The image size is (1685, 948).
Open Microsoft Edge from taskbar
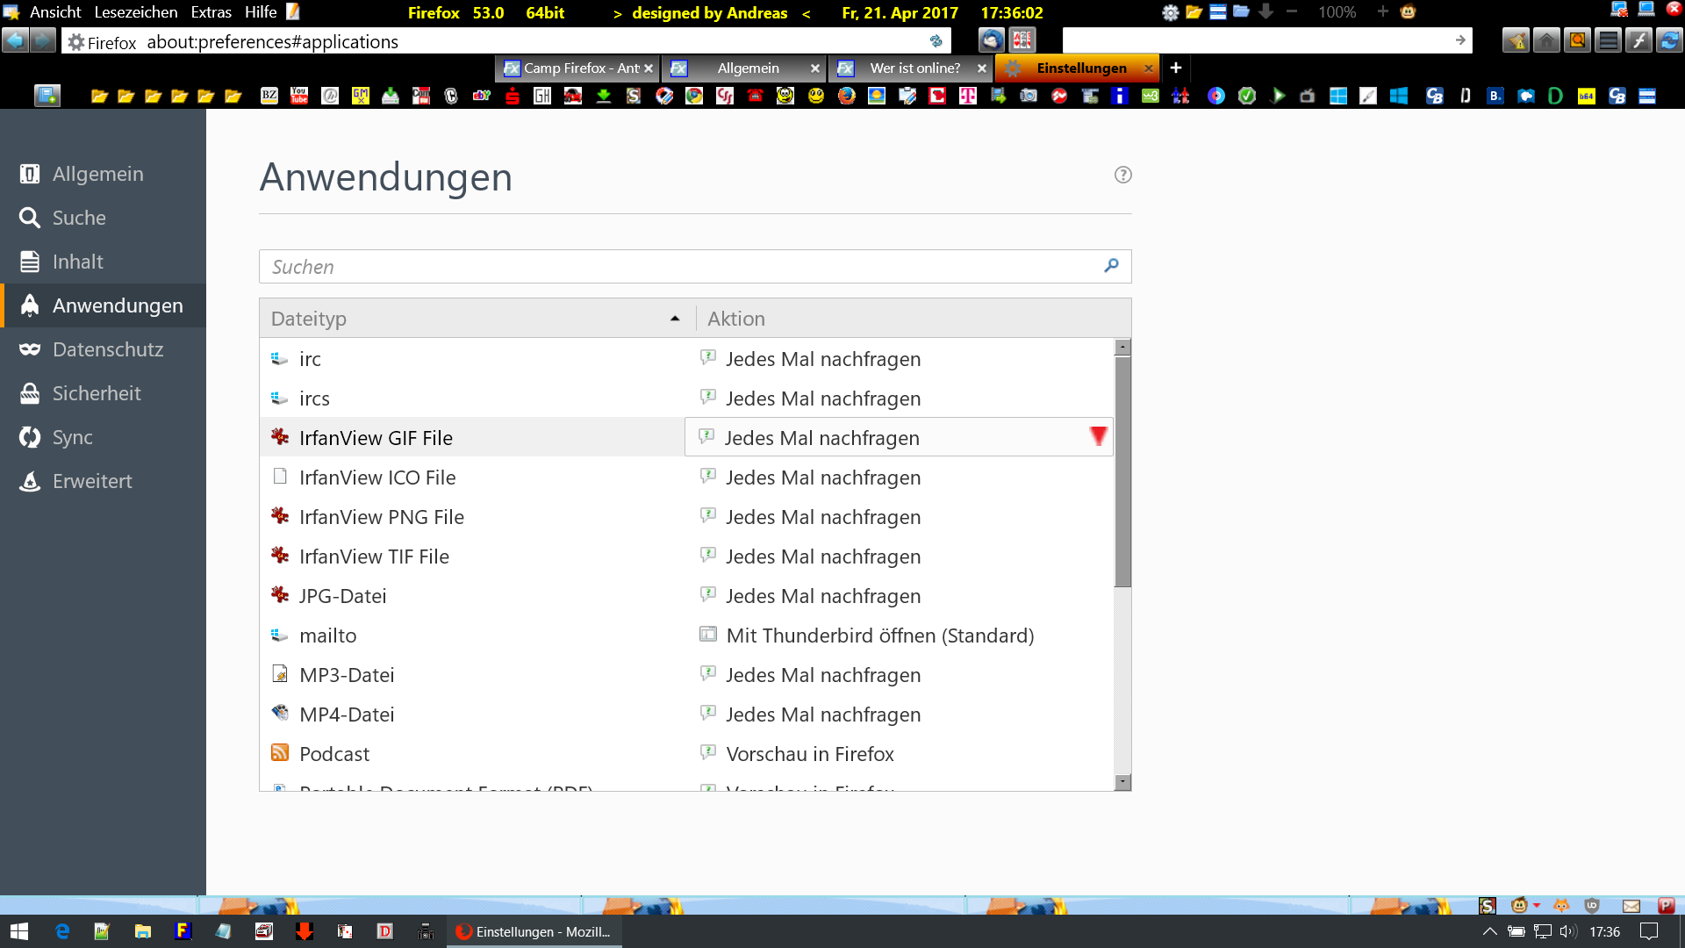(62, 931)
